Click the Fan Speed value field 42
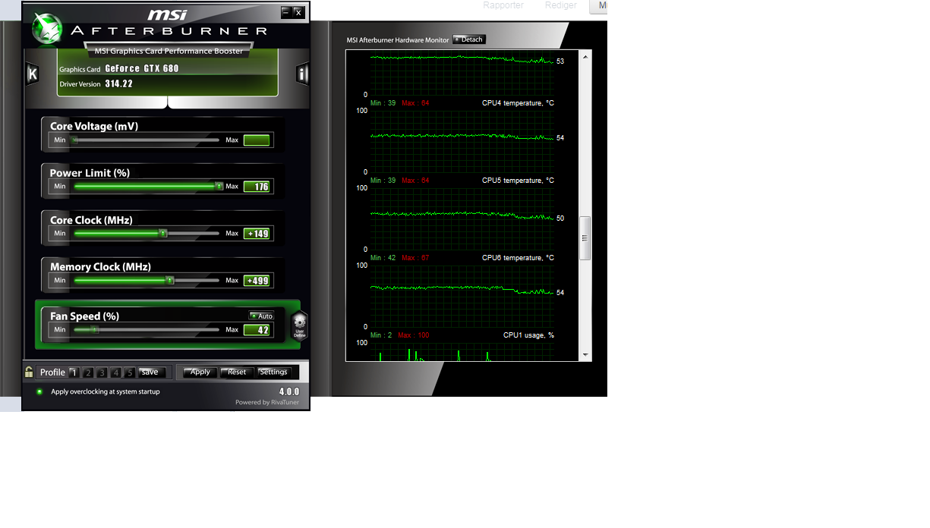Viewport: 930px width, 528px height. pos(257,330)
